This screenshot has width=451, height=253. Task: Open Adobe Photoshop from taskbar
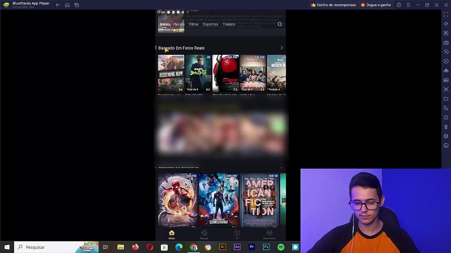pos(266,247)
